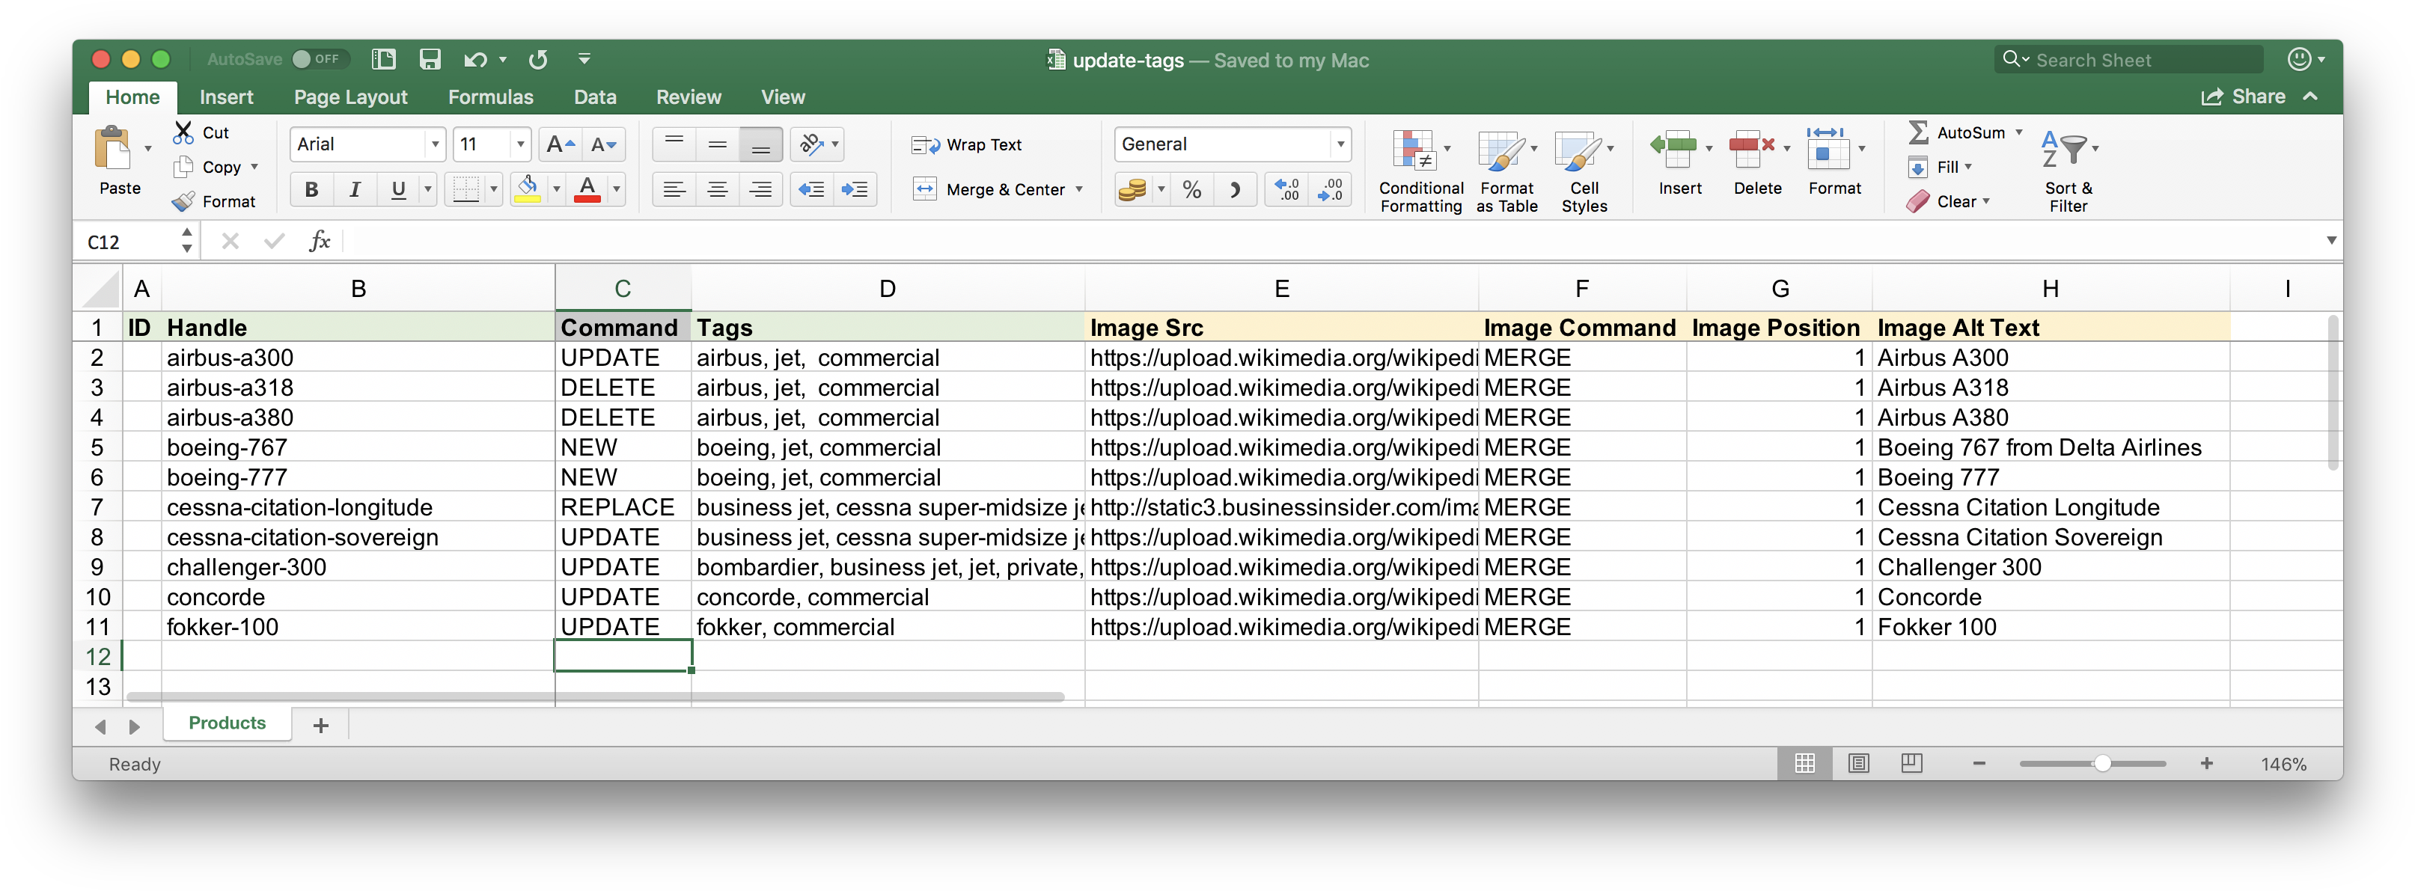Open the Arial font name dropdown
Screen dimensions: 2415x891
pyautogui.click(x=434, y=144)
